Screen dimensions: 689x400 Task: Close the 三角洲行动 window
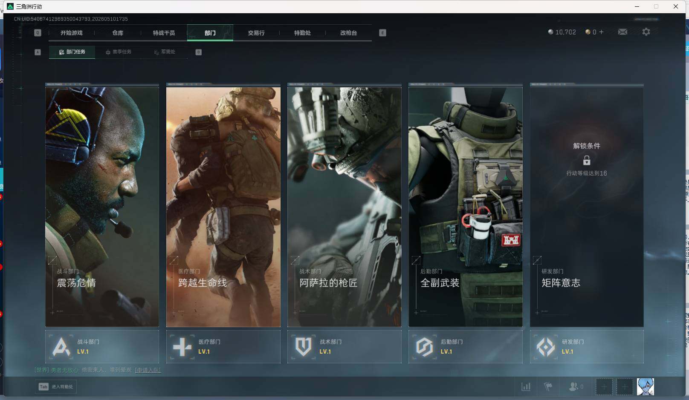(x=676, y=6)
